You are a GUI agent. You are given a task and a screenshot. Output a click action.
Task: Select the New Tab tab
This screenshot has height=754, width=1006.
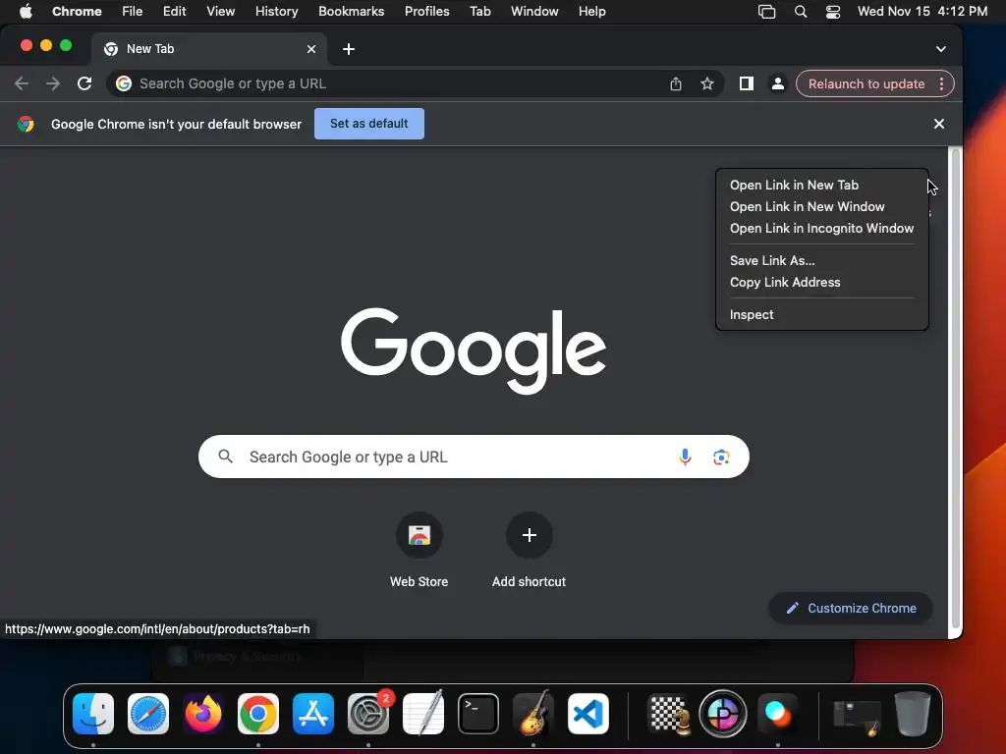pyautogui.click(x=208, y=49)
